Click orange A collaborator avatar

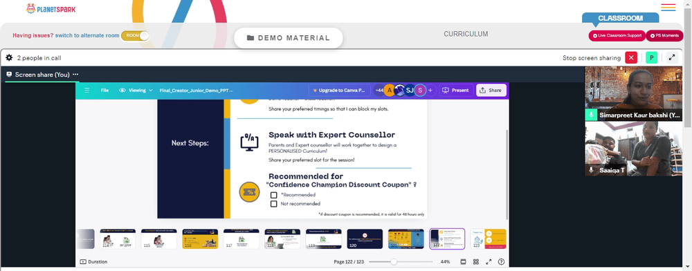(389, 91)
